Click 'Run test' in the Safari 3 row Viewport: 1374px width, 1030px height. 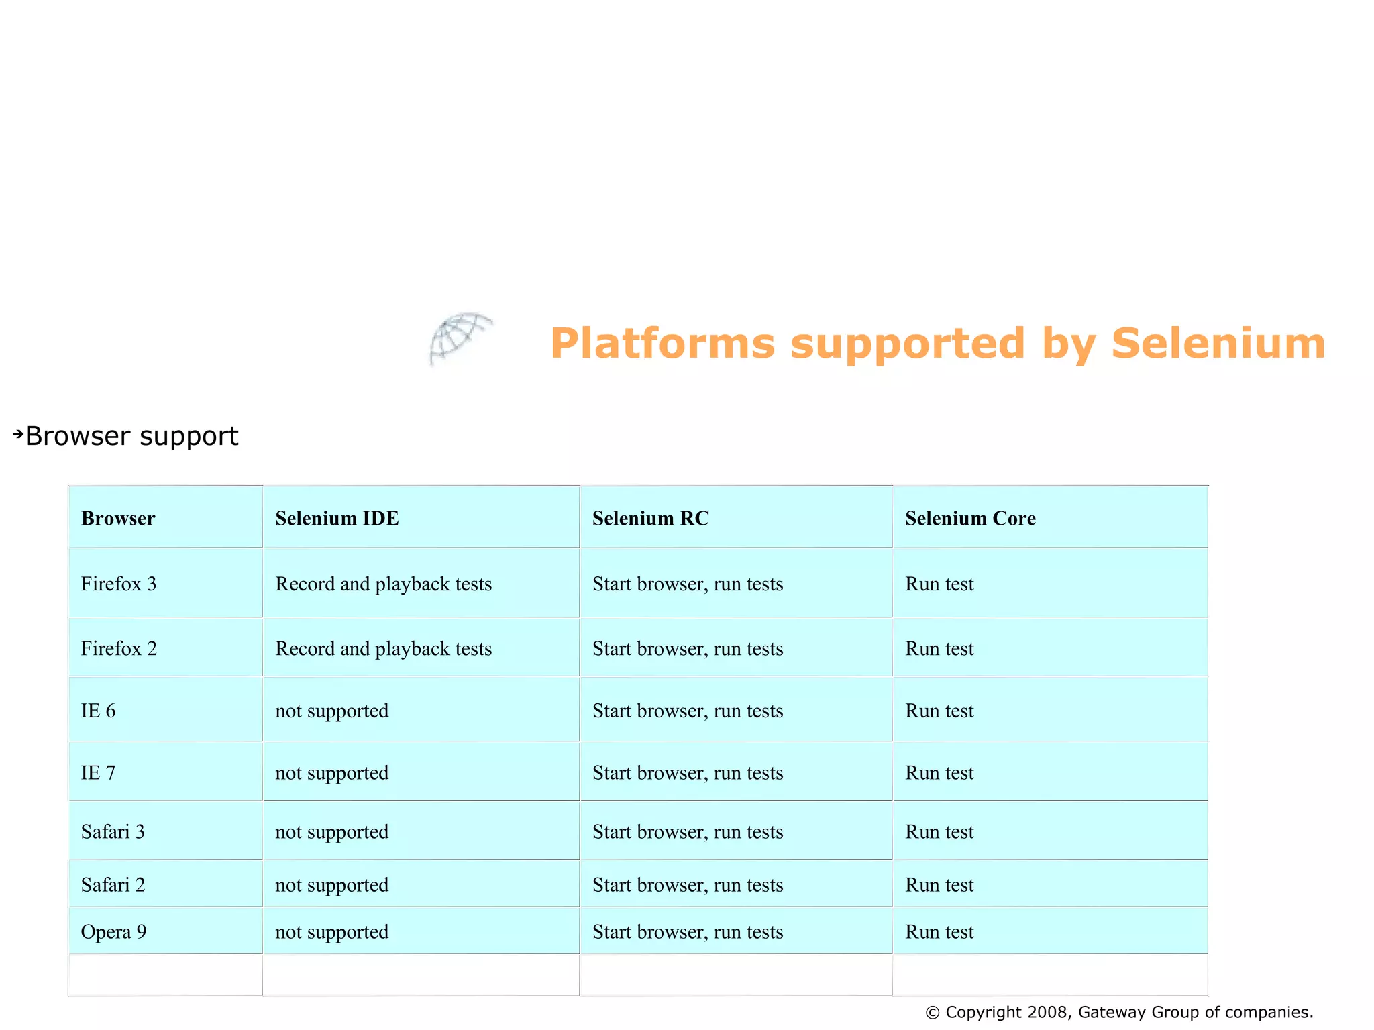(x=939, y=832)
